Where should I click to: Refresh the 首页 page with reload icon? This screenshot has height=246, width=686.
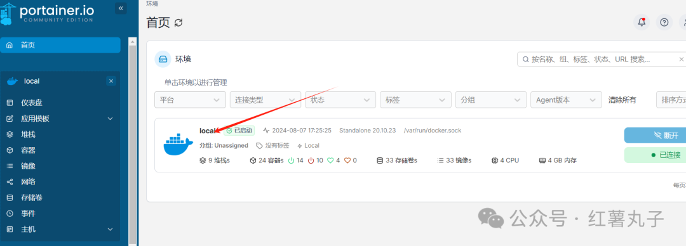(x=178, y=23)
